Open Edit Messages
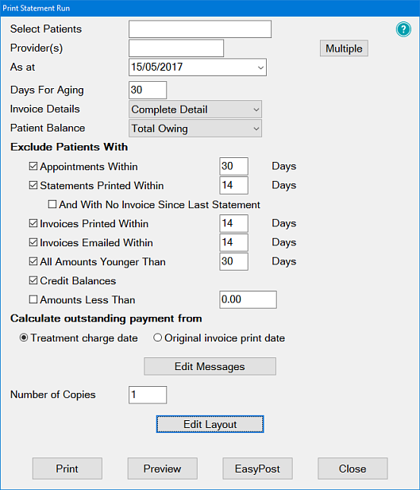Screen dimensions: 420x490 210,366
